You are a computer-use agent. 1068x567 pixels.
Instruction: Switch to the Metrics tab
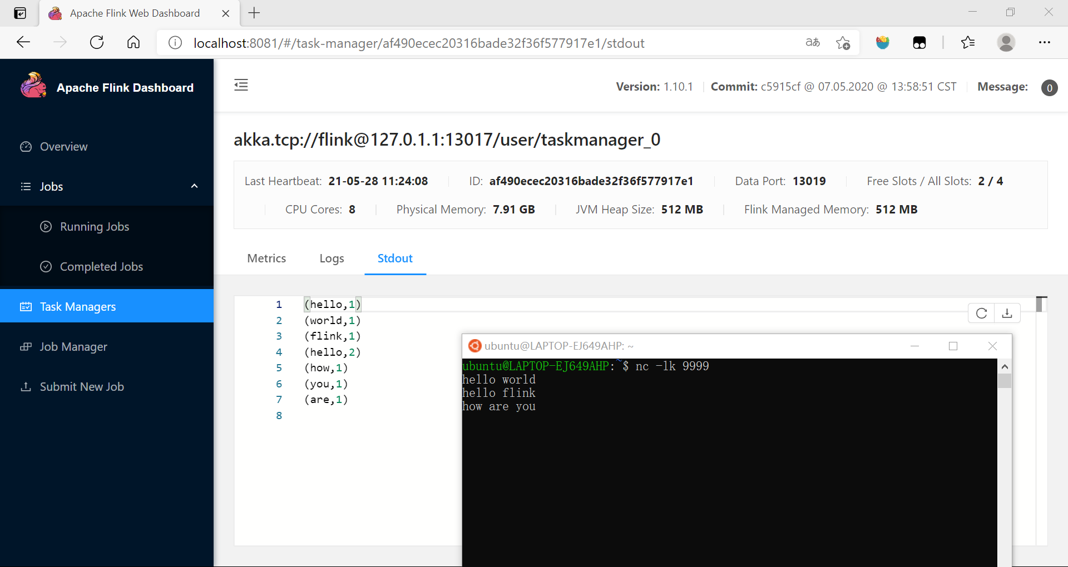[x=266, y=258]
